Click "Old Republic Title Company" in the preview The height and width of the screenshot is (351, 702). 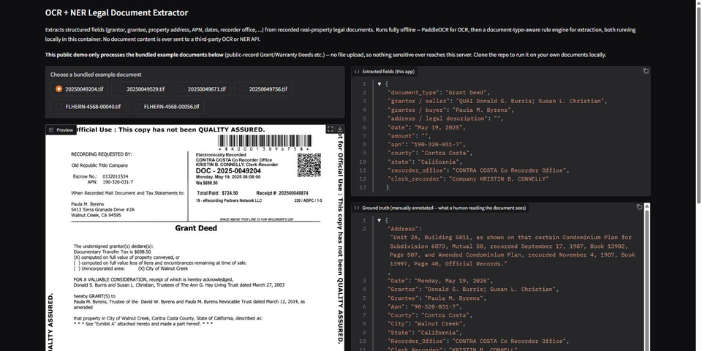coord(100,165)
